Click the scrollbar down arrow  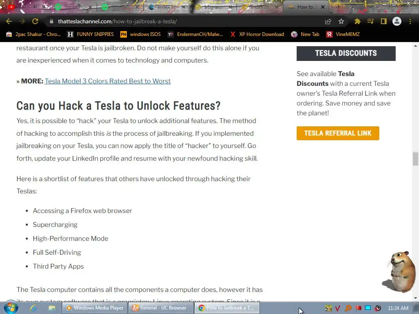coord(415,298)
